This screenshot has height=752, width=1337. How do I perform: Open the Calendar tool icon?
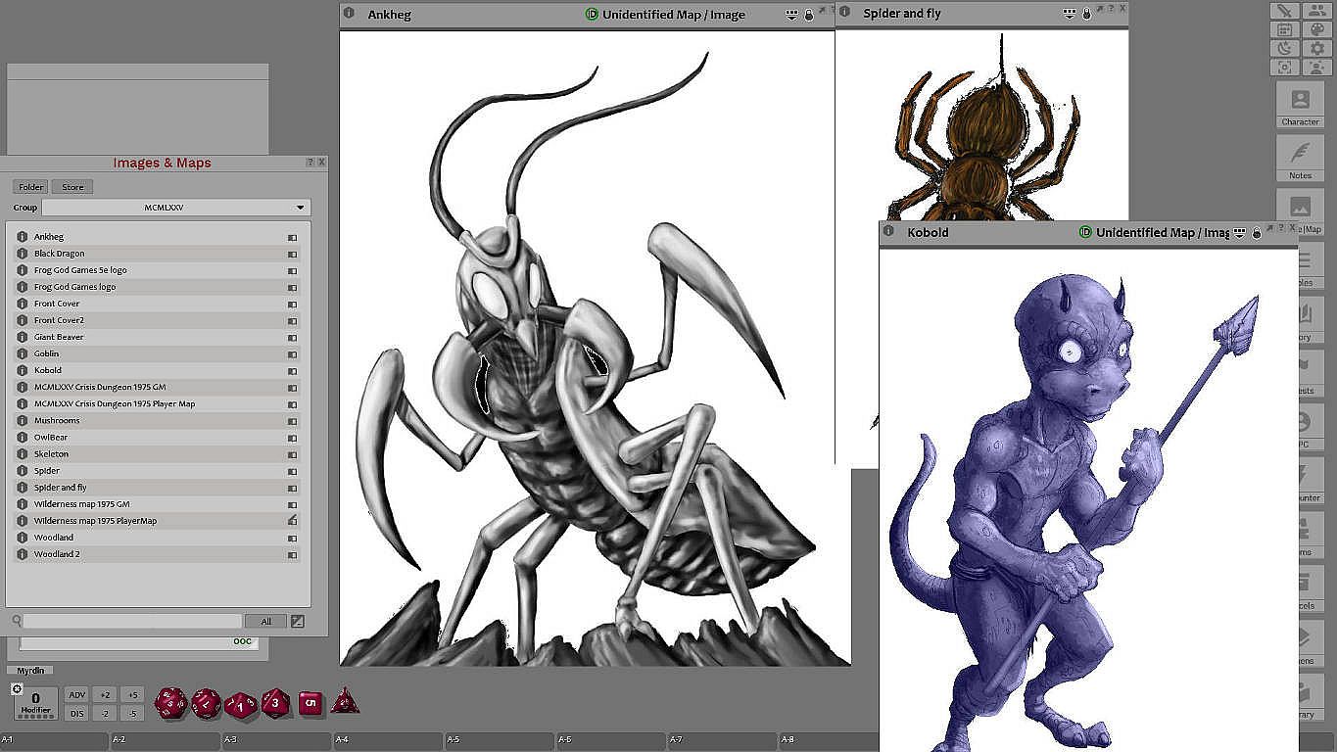coord(1284,29)
